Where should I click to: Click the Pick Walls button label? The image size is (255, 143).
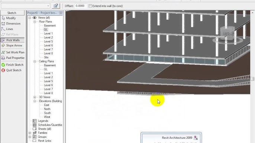coord(13,40)
